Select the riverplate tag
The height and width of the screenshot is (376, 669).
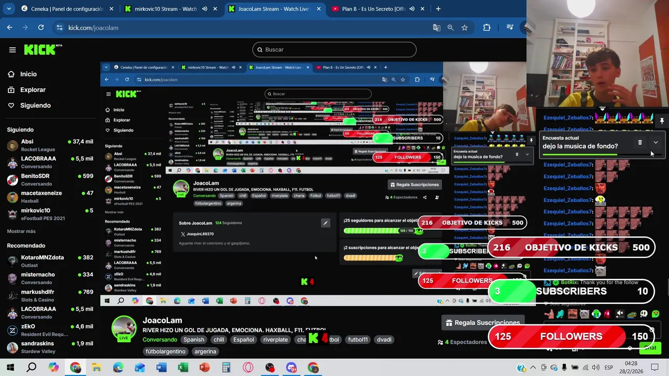click(275, 339)
